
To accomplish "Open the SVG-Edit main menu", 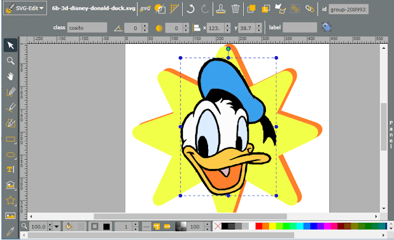I will pyautogui.click(x=25, y=8).
